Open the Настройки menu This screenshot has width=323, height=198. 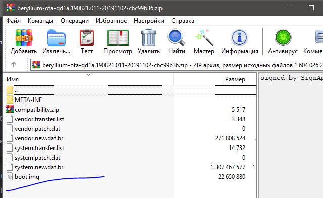point(149,21)
